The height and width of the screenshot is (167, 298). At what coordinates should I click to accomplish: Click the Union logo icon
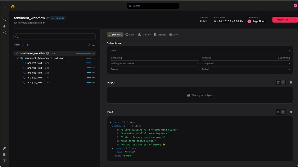tap(12, 6)
